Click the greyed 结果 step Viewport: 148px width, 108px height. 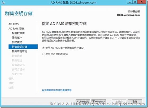click(x=11, y=88)
